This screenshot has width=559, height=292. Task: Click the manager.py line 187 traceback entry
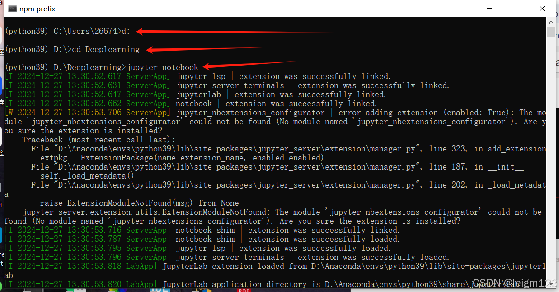[277, 167]
